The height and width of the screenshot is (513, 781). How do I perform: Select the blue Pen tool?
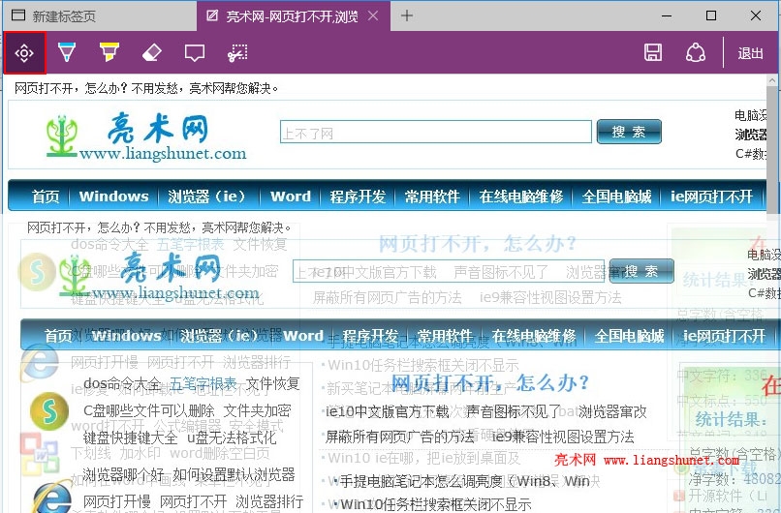coord(66,52)
